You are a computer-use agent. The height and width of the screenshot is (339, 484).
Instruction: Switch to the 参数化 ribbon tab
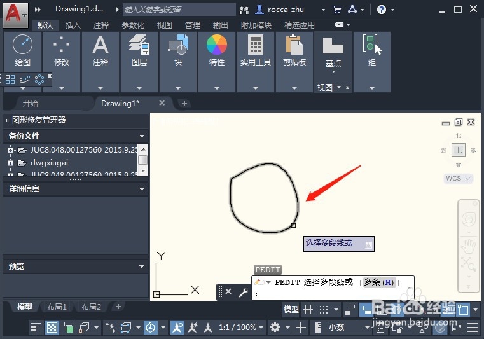click(x=133, y=25)
